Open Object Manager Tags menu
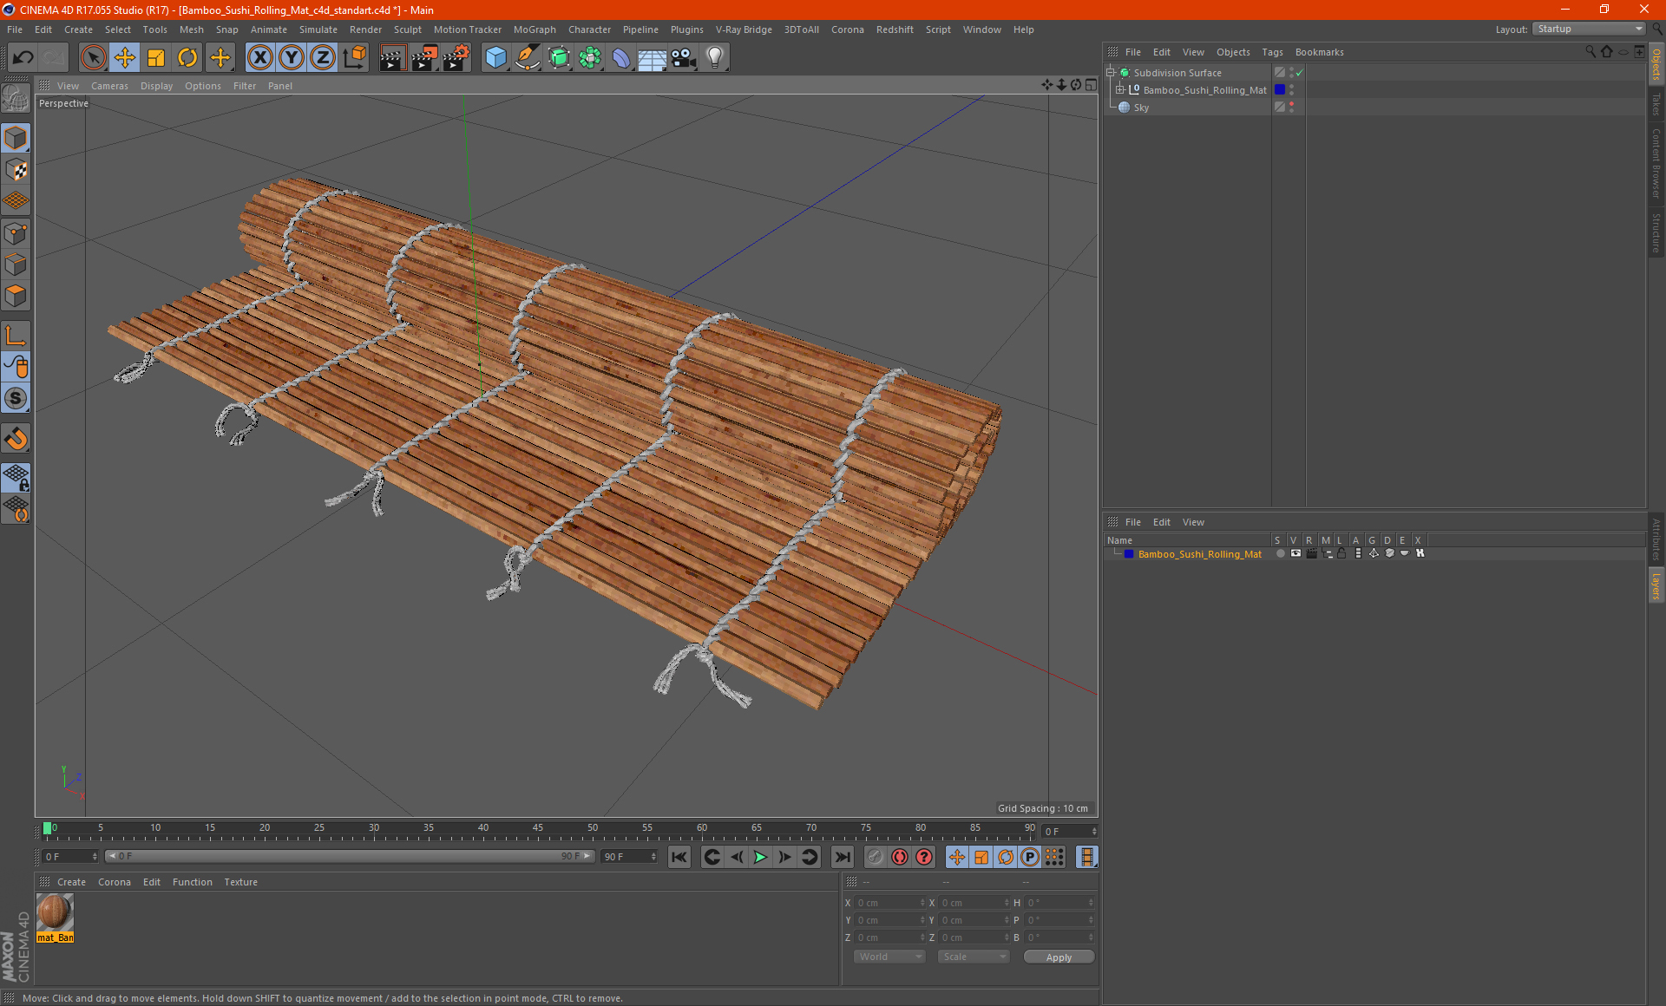Screen dimensions: 1666x1006 point(1272,52)
